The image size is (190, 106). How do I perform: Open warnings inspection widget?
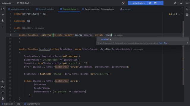pyautogui.click(x=173, y=14)
